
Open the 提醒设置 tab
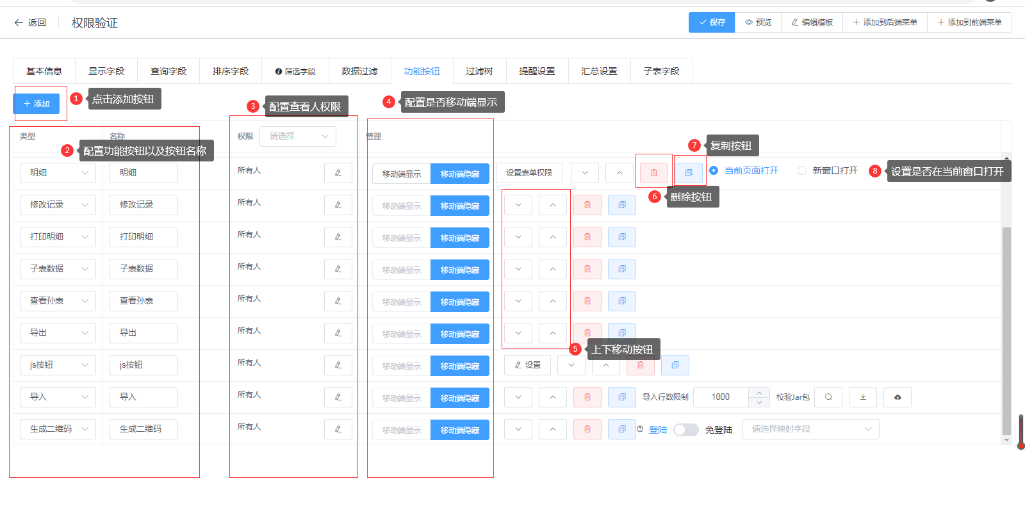[x=537, y=71]
